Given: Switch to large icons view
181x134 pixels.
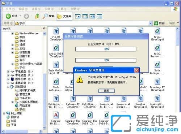Looking at the screenshot, I should click(x=77, y=16).
